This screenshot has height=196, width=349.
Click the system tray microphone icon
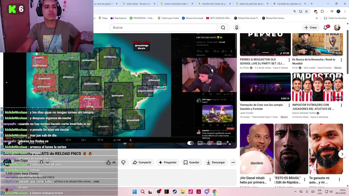(307, 192)
